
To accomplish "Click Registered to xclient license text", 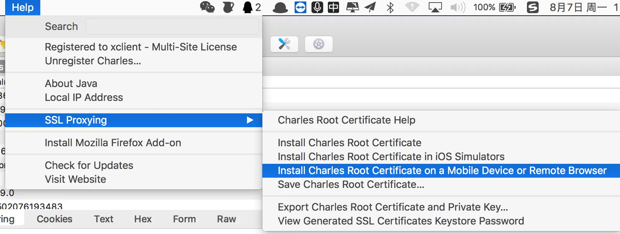I will [x=141, y=47].
